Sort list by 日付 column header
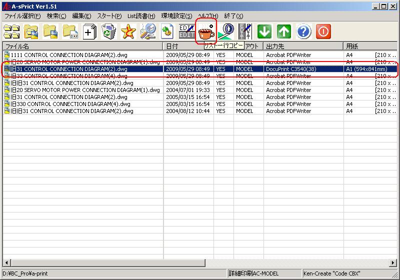Screen dimensions: 400x280 coord(188,46)
